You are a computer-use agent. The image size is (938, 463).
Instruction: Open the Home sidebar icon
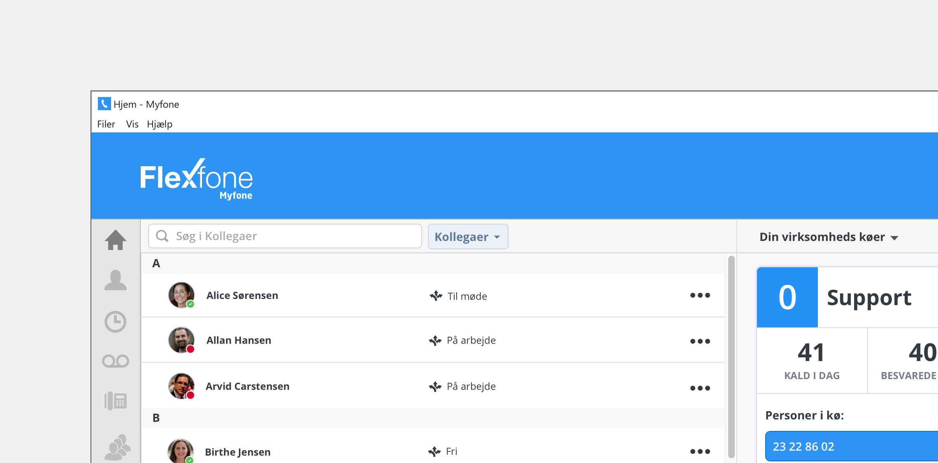click(x=116, y=240)
